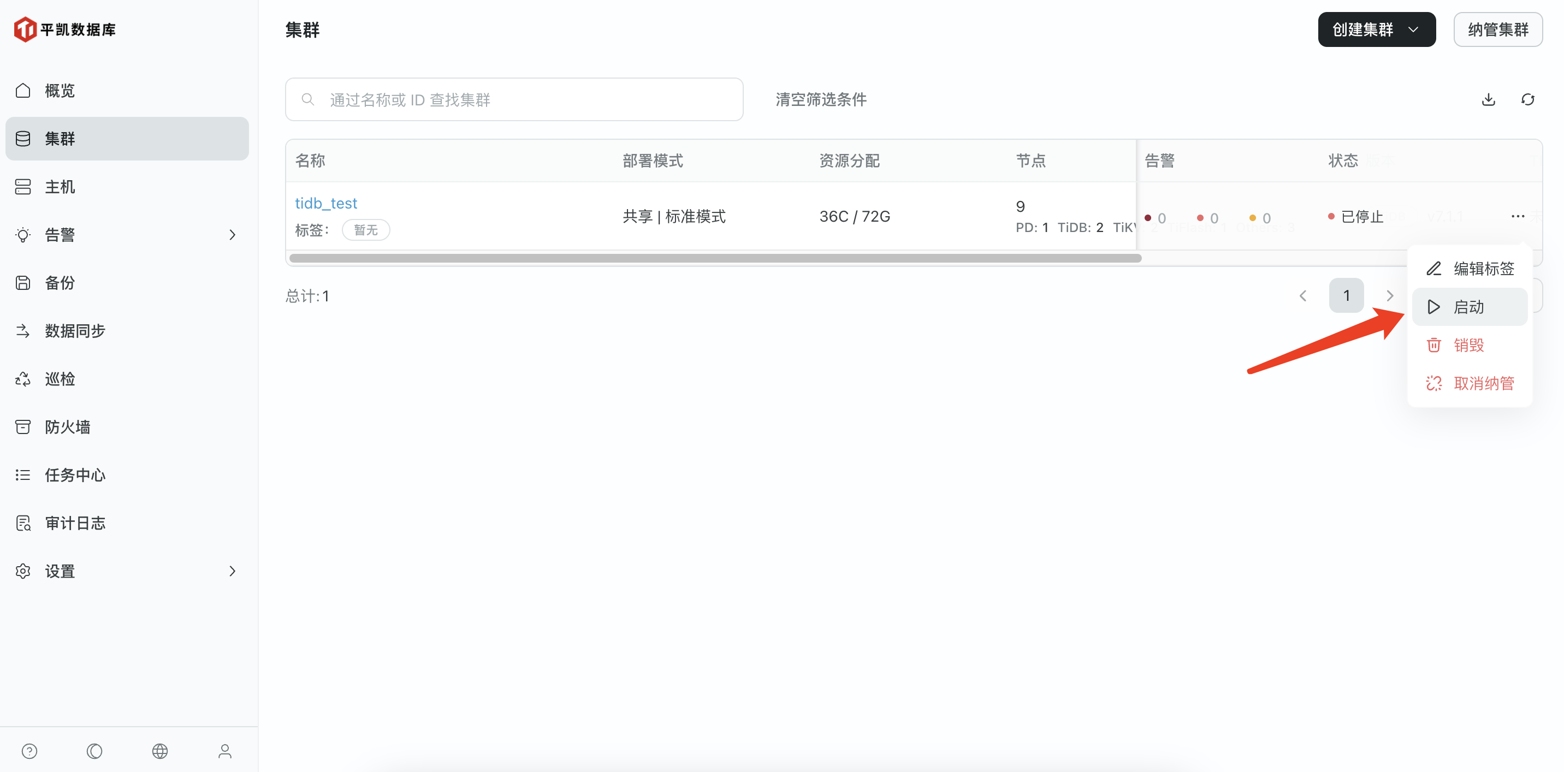Select 启动 in the context menu
The width and height of the screenshot is (1564, 772).
point(1470,307)
